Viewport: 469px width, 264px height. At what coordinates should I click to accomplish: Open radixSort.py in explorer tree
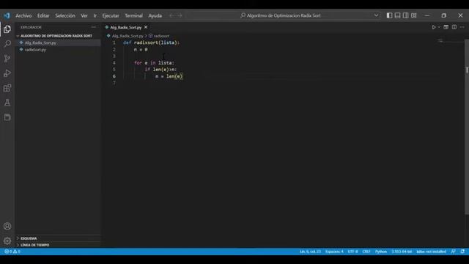pyautogui.click(x=35, y=50)
